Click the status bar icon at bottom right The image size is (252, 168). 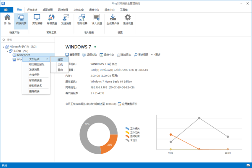(248, 165)
